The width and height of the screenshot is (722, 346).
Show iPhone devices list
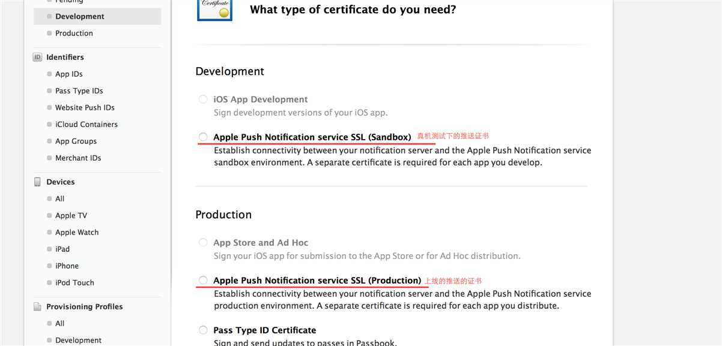(x=67, y=266)
